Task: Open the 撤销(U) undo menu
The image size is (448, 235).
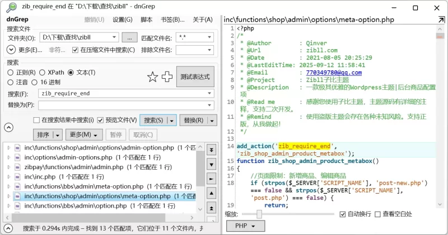Action: tap(94, 20)
